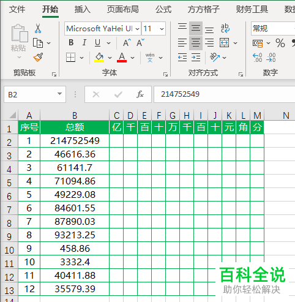Switch to the 页面布局 tab
This screenshot has width=295, height=302.
coord(123,9)
